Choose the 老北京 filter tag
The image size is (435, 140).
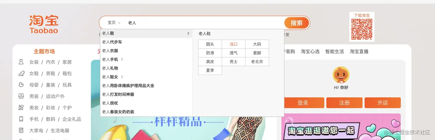click(x=257, y=62)
